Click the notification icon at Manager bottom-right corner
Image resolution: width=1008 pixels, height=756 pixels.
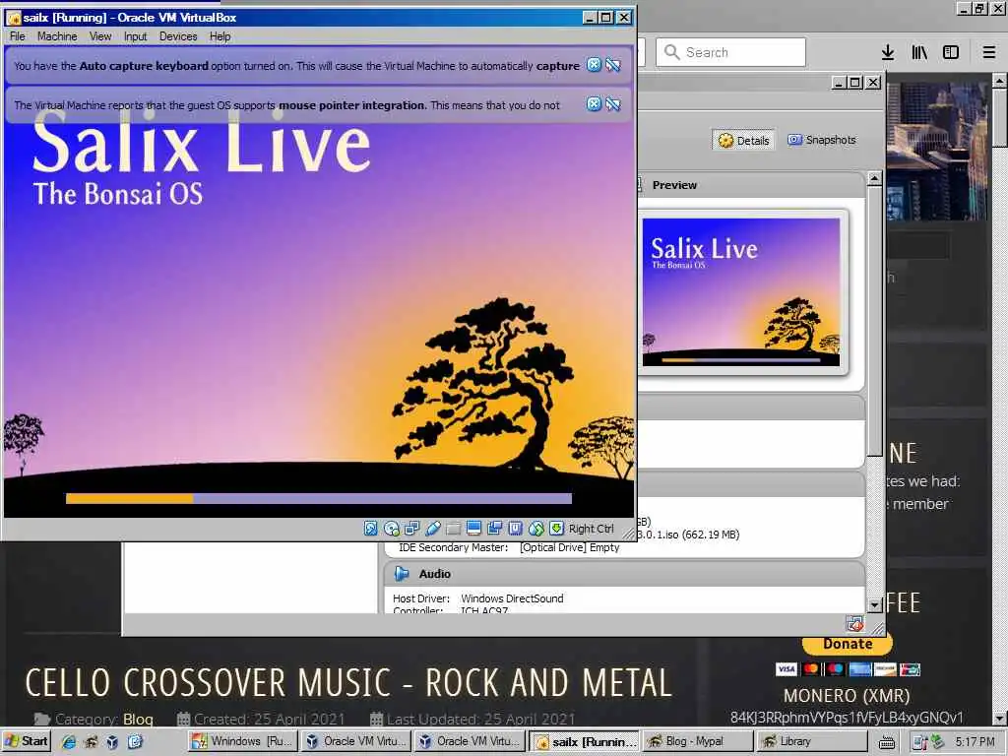(x=855, y=623)
